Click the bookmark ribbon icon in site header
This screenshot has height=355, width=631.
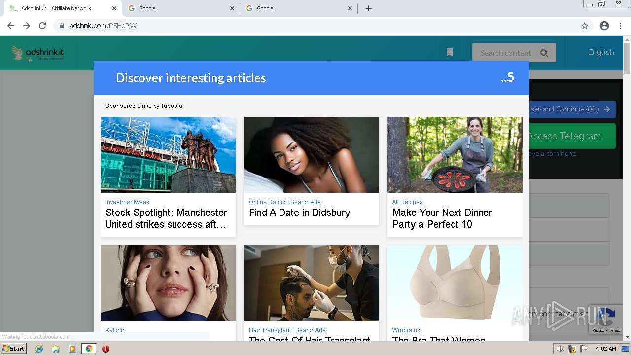coord(450,52)
